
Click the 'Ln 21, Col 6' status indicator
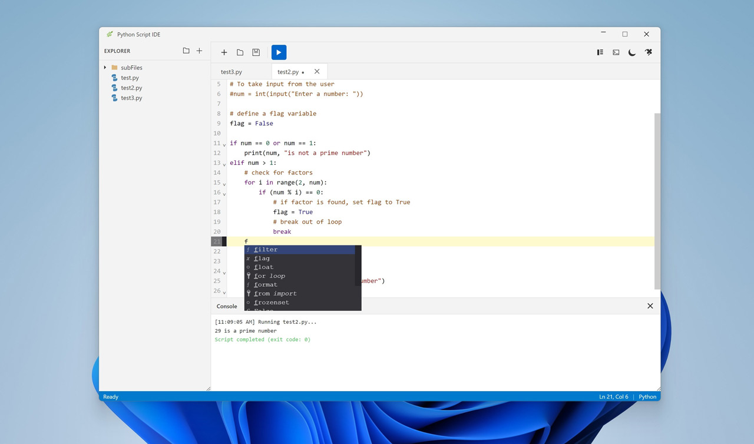614,397
